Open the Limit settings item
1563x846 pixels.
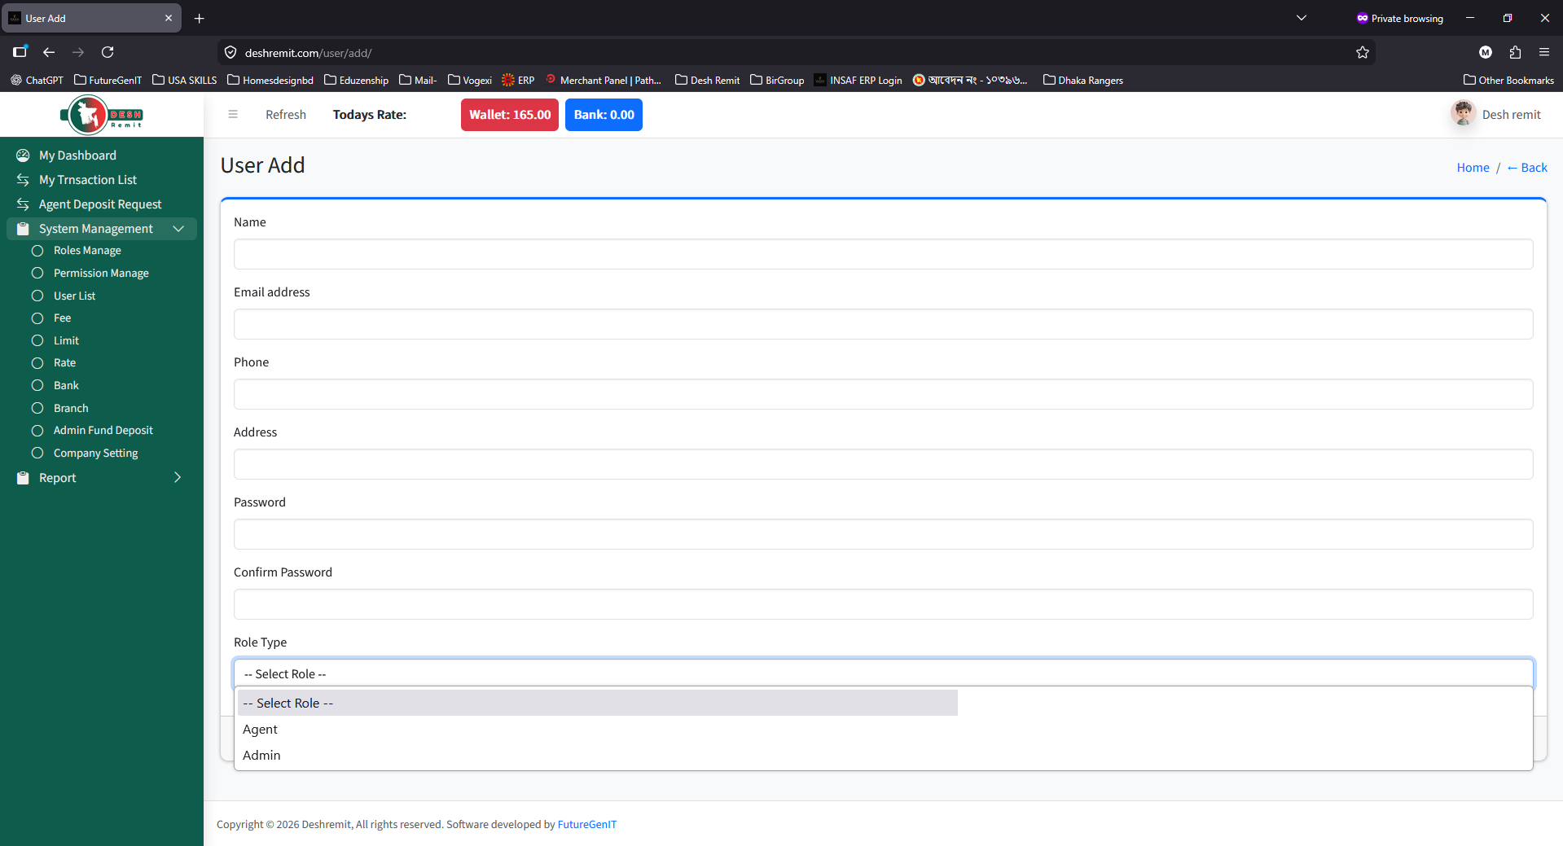(66, 340)
